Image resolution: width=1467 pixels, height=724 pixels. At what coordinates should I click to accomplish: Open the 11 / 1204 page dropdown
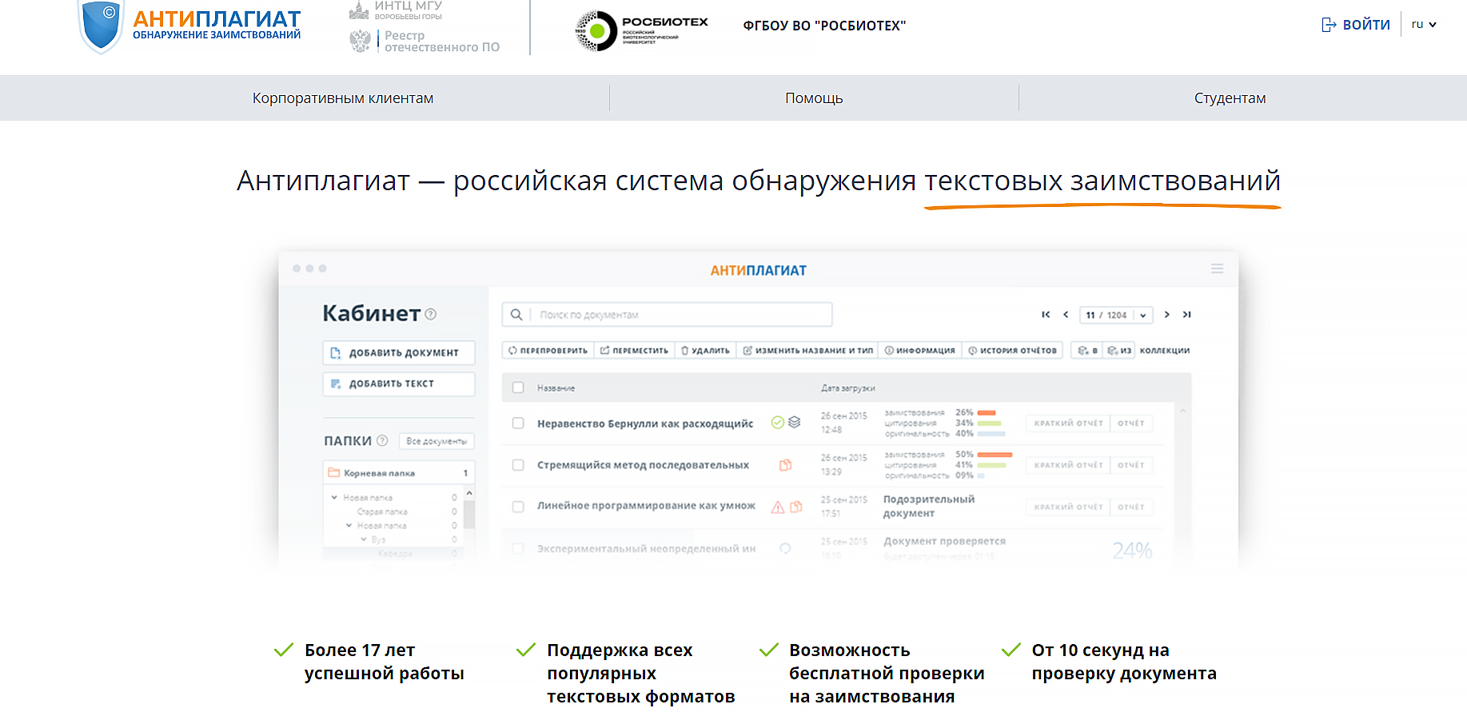(x=1116, y=315)
